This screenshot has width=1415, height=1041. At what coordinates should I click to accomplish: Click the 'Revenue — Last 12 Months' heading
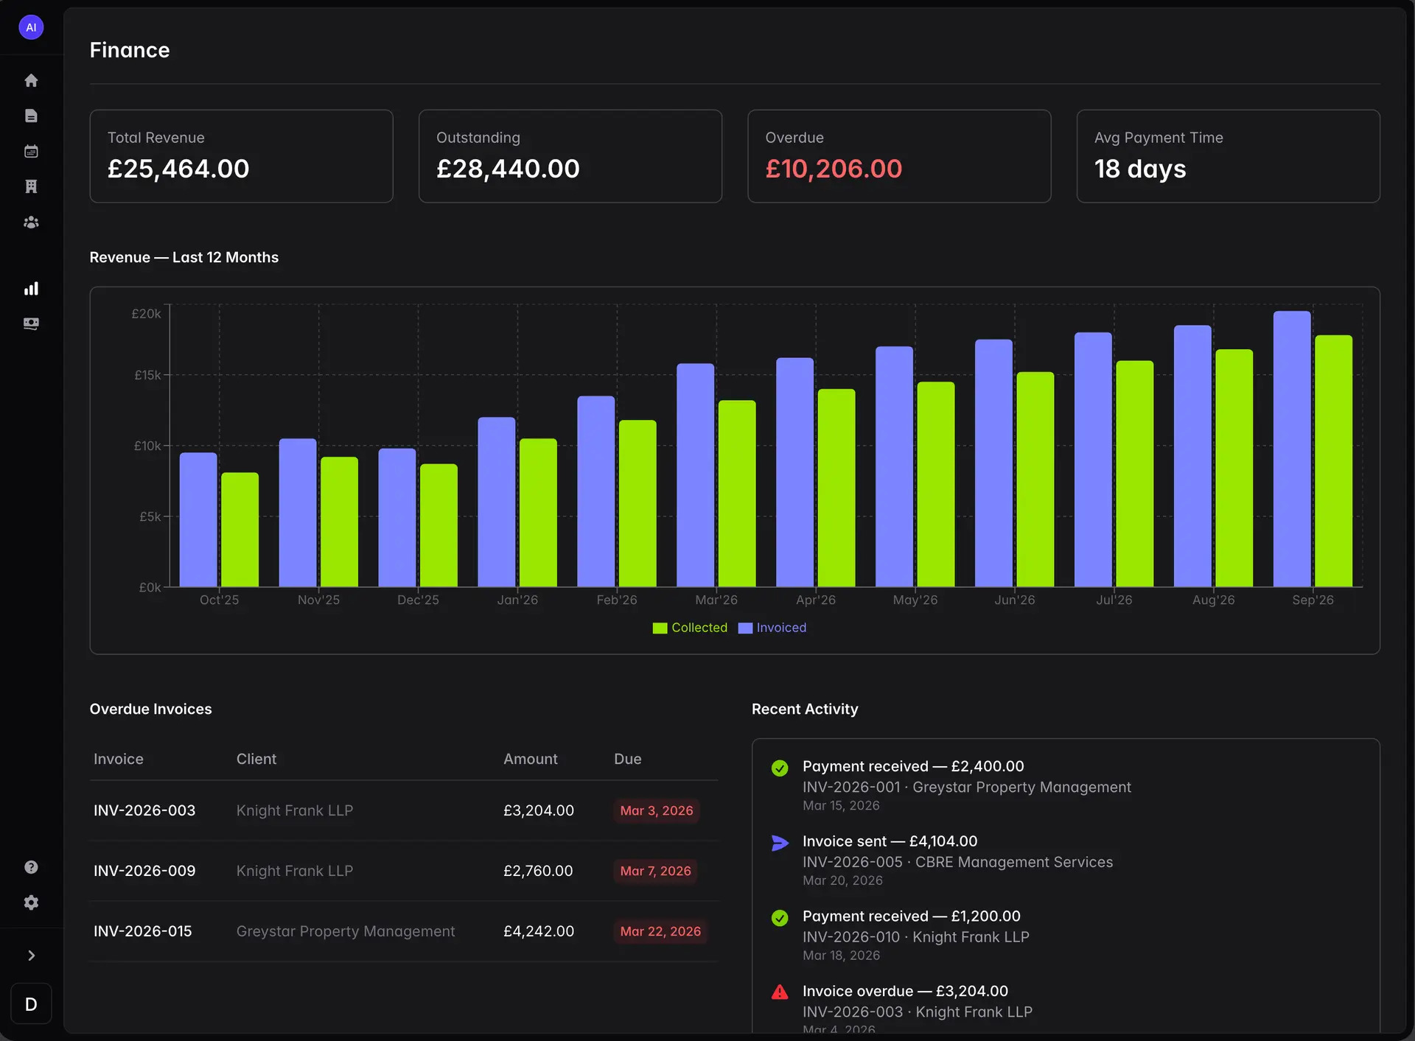tap(184, 257)
